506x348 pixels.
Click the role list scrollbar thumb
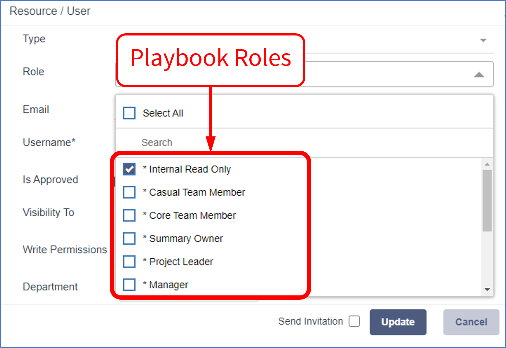point(487,201)
